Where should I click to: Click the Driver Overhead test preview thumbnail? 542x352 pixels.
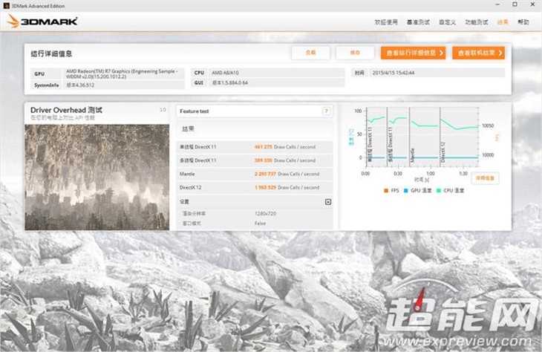pos(97,177)
